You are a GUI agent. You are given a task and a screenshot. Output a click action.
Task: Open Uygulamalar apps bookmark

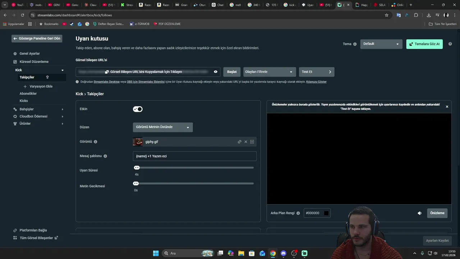tap(13, 24)
